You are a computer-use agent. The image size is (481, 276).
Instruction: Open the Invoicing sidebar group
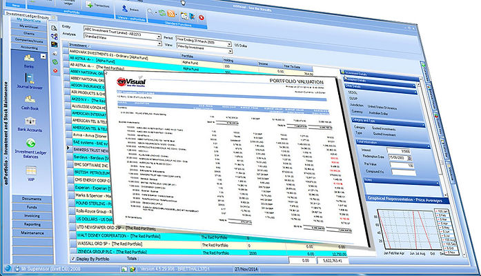32,215
